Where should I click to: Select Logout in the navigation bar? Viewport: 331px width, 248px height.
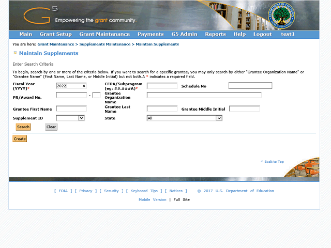[x=262, y=34]
